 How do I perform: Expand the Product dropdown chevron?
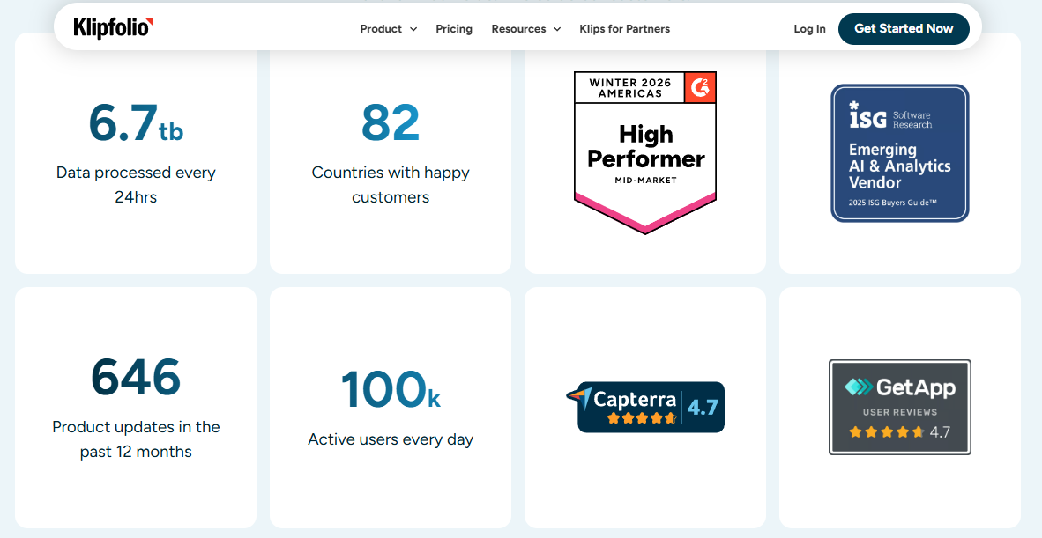point(413,29)
